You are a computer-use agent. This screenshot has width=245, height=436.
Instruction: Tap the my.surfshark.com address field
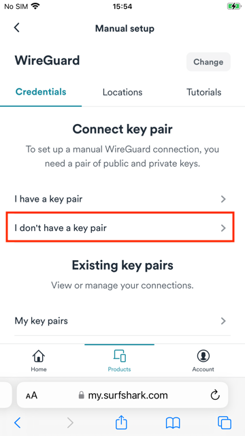pyautogui.click(x=122, y=395)
